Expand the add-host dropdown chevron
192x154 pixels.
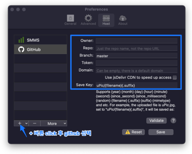click(26, 123)
